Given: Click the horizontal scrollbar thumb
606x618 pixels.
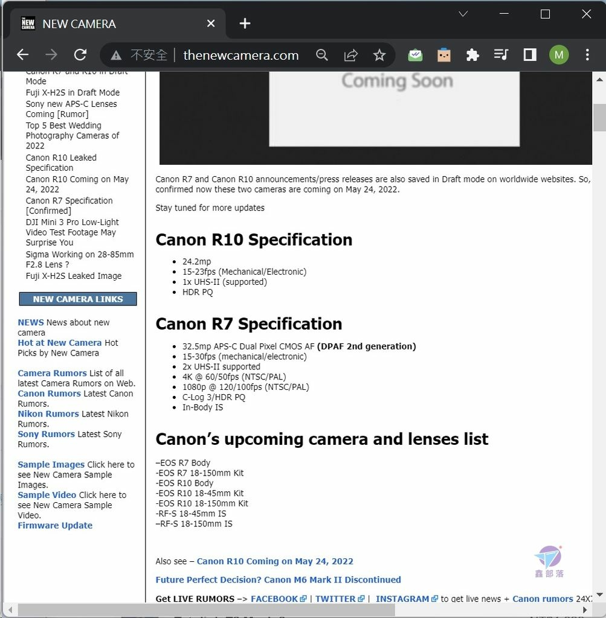Looking at the screenshot, I should (207, 610).
